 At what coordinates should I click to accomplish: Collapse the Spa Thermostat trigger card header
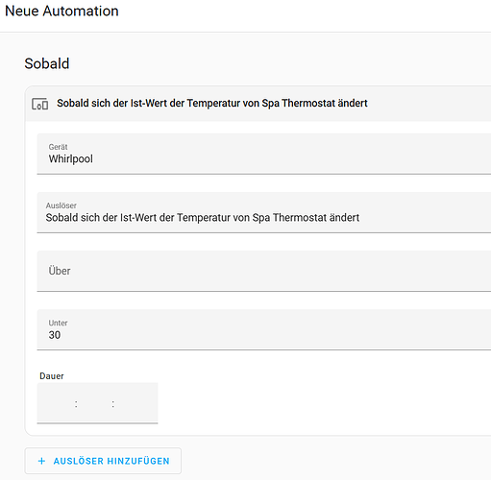pyautogui.click(x=258, y=104)
